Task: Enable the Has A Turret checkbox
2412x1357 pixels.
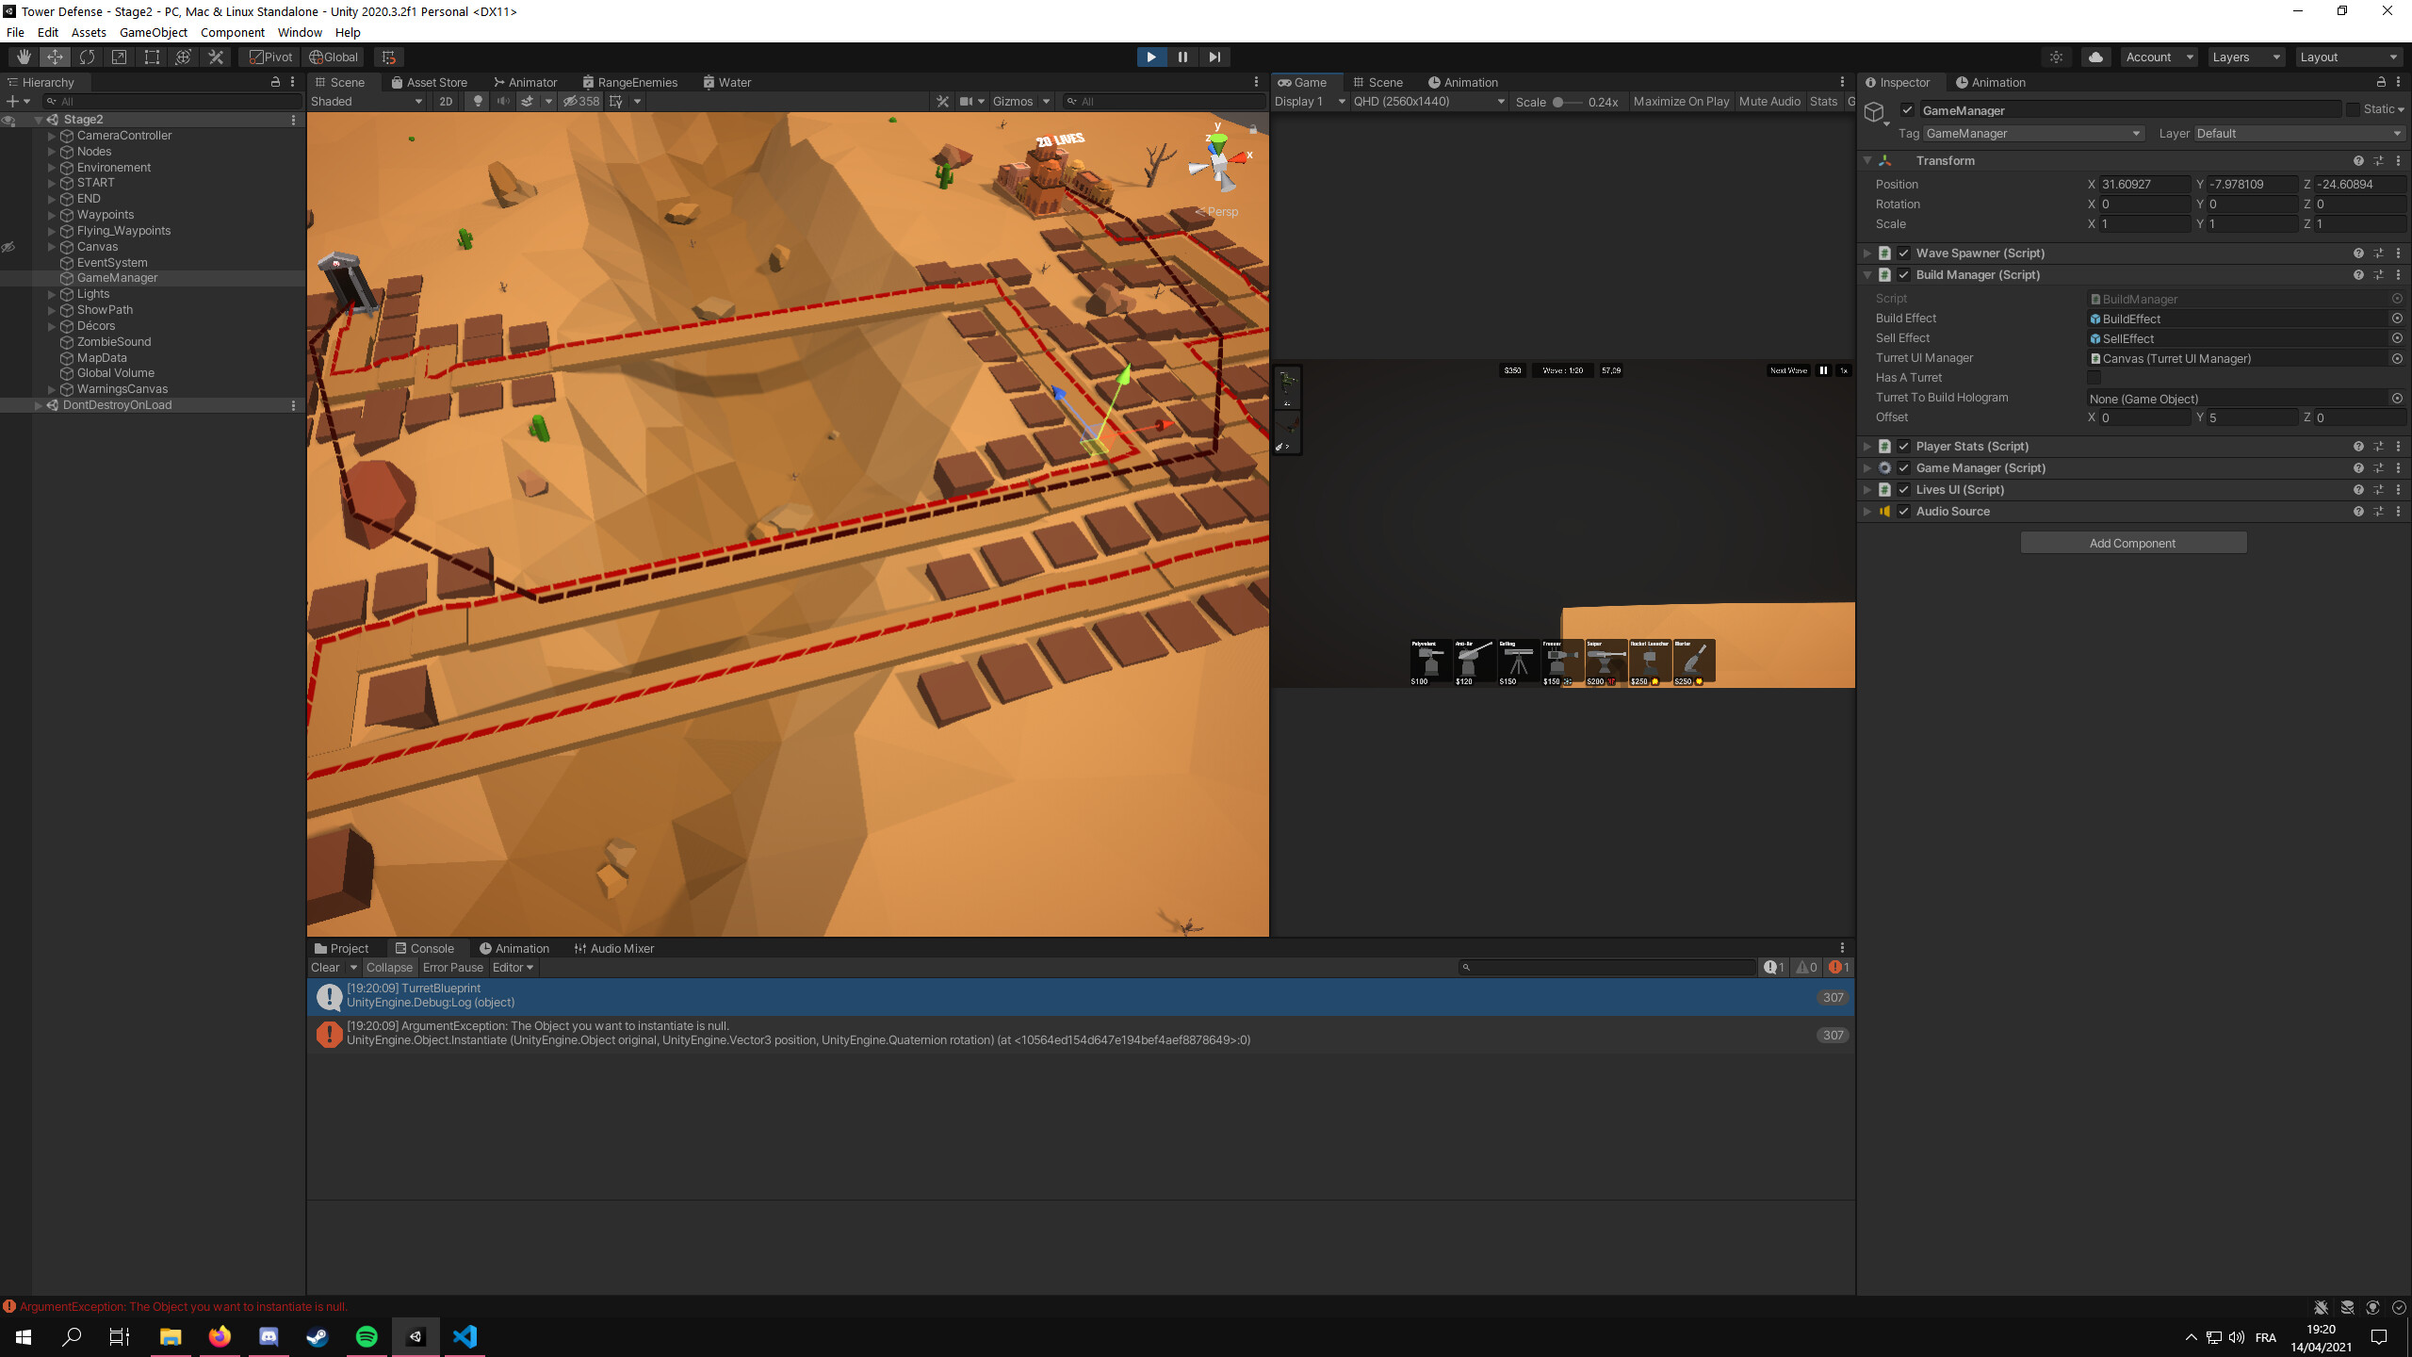Action: 2094,377
